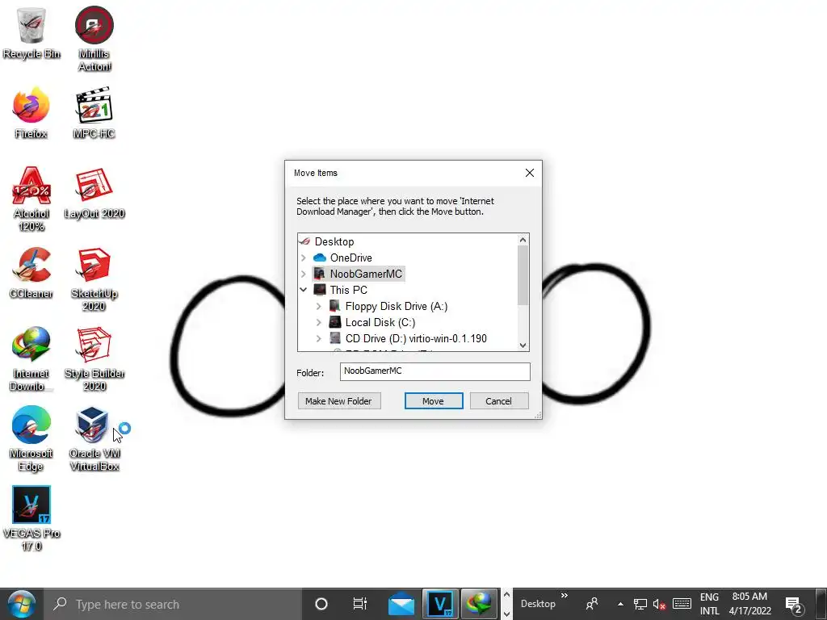Click the Make New Folder button
Screen dimensions: 827x620
click(x=339, y=401)
